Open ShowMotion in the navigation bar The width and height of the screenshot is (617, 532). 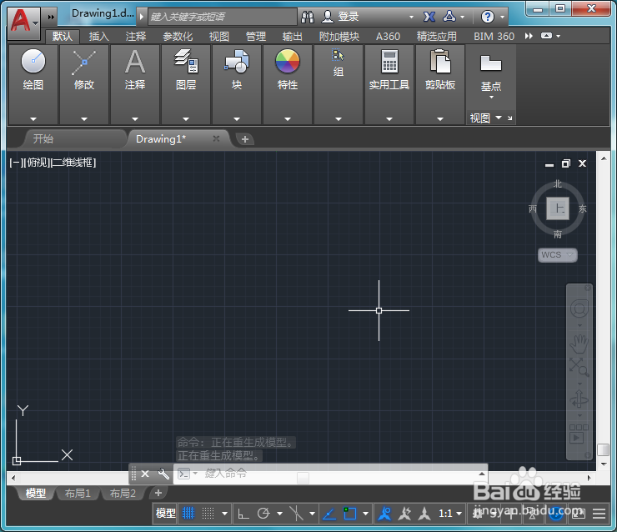pyautogui.click(x=579, y=434)
